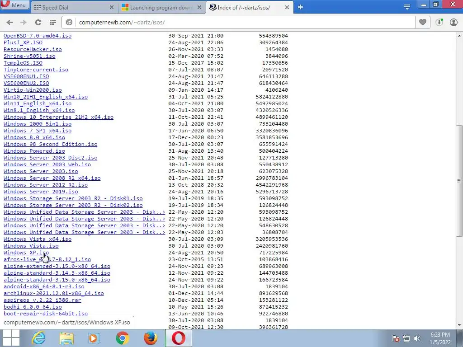Viewport: 463px width, 347px height.
Task: Go forward to next page
Action: (24, 23)
